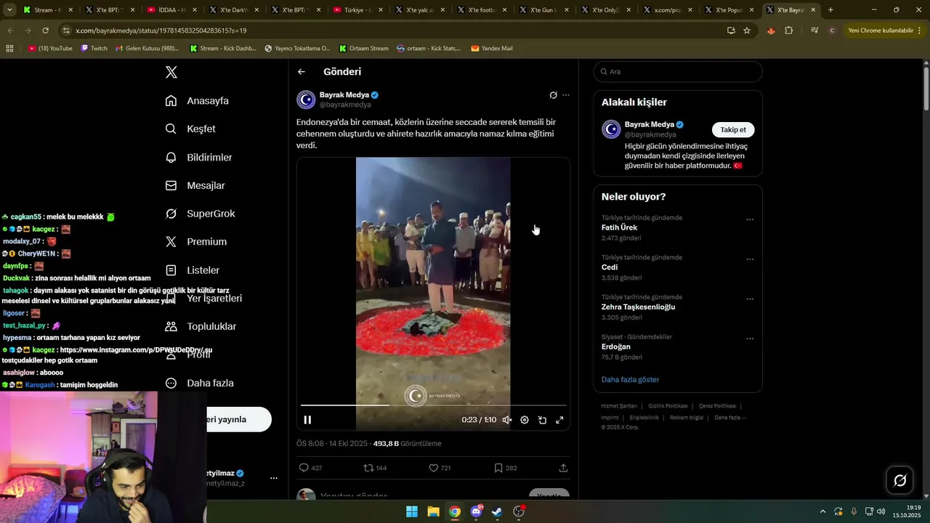Open the post's three-dot more menu
The height and width of the screenshot is (523, 930).
click(x=566, y=95)
